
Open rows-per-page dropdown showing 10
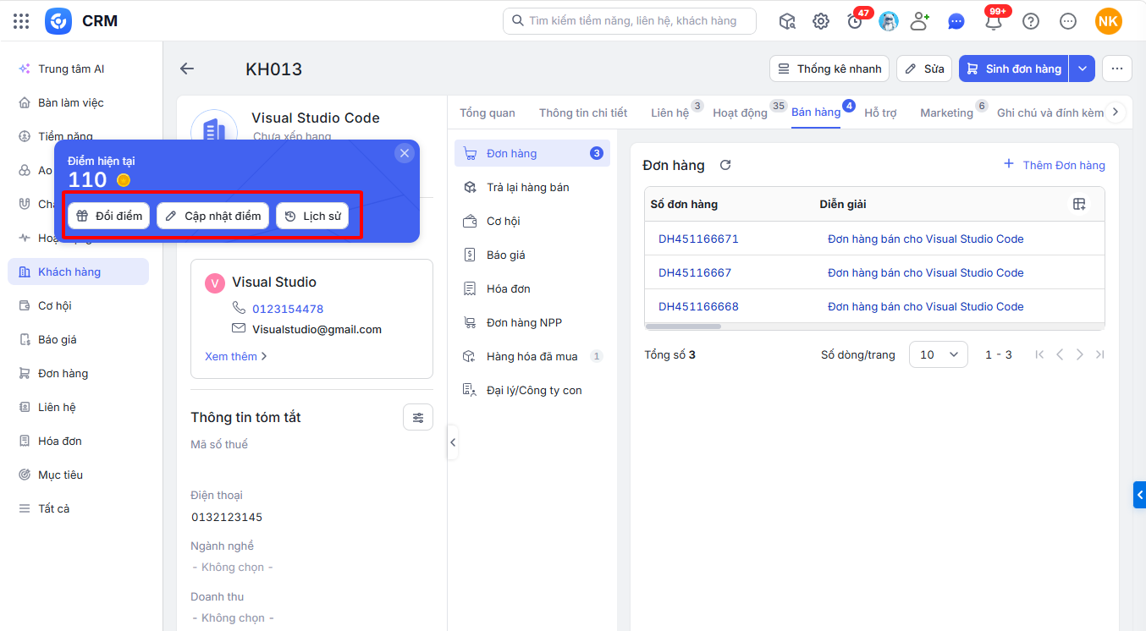coord(939,354)
